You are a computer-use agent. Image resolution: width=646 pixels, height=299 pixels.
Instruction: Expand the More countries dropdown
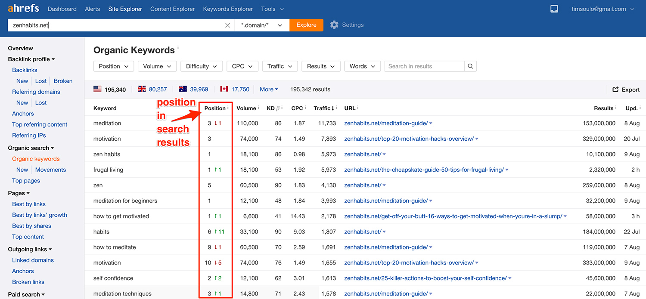pyautogui.click(x=269, y=89)
